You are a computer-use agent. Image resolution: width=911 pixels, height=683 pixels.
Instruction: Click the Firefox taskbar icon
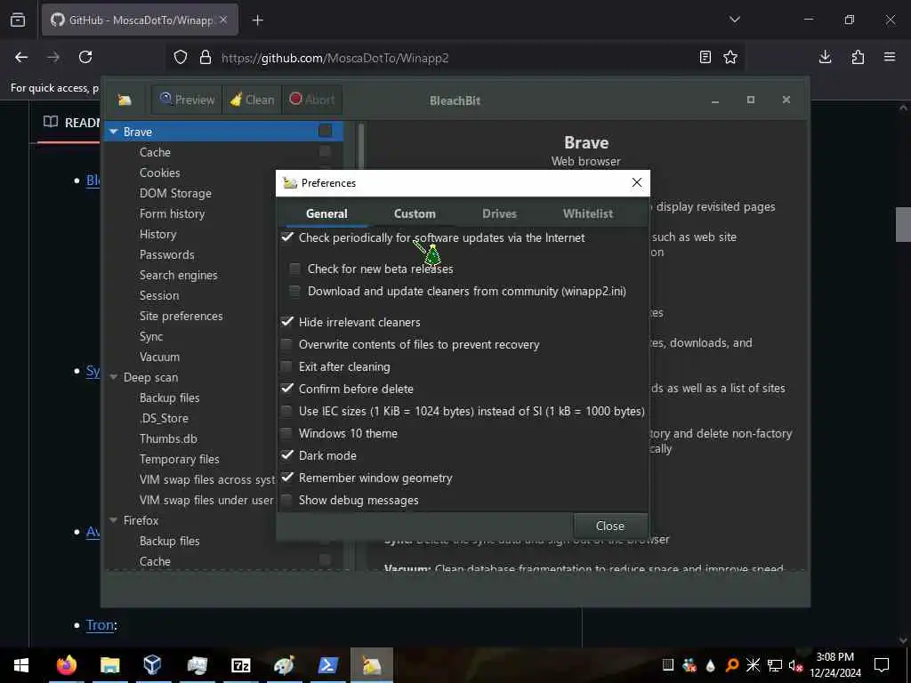[66, 665]
